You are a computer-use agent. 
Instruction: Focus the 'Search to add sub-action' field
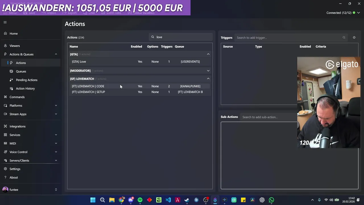tap(269, 117)
